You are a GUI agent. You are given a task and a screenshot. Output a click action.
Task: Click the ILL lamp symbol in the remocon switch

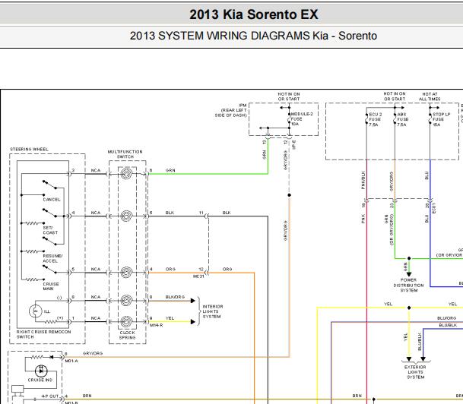pyautogui.click(x=36, y=311)
